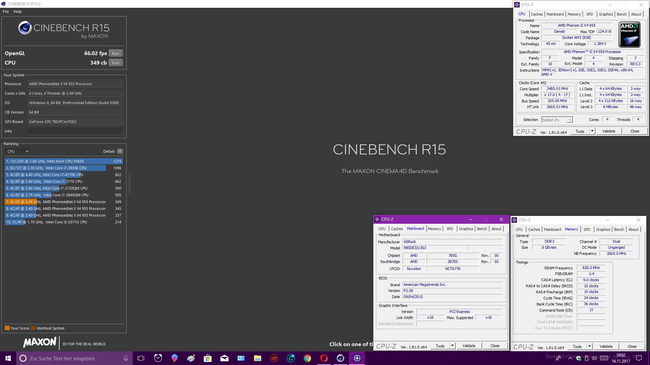This screenshot has width=650, height=365.
Task: Run the OpenGL benchmark
Action: point(115,53)
